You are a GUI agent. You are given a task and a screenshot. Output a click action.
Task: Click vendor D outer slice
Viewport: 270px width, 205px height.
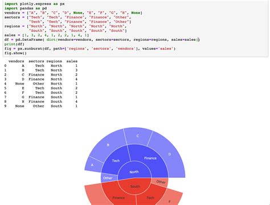169,154
